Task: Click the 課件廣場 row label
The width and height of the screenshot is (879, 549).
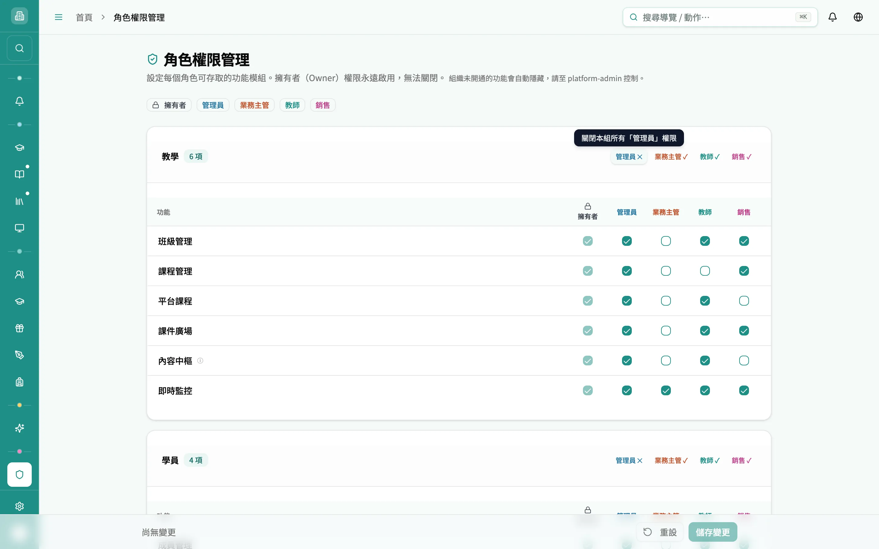Action: click(175, 331)
